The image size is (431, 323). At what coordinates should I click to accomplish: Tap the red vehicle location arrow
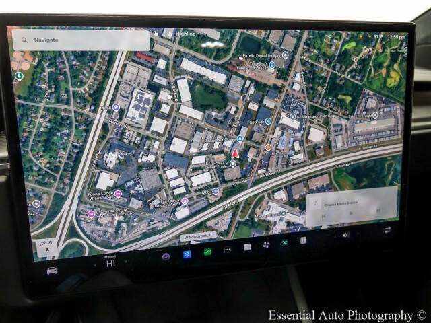pyautogui.click(x=235, y=153)
